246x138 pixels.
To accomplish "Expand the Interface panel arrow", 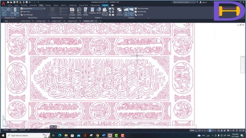I will pos(148,18).
